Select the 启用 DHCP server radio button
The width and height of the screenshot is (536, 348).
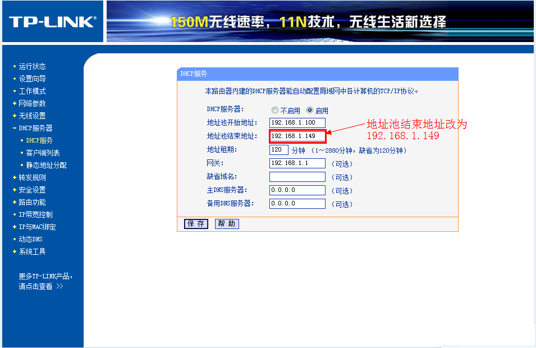pyautogui.click(x=310, y=110)
